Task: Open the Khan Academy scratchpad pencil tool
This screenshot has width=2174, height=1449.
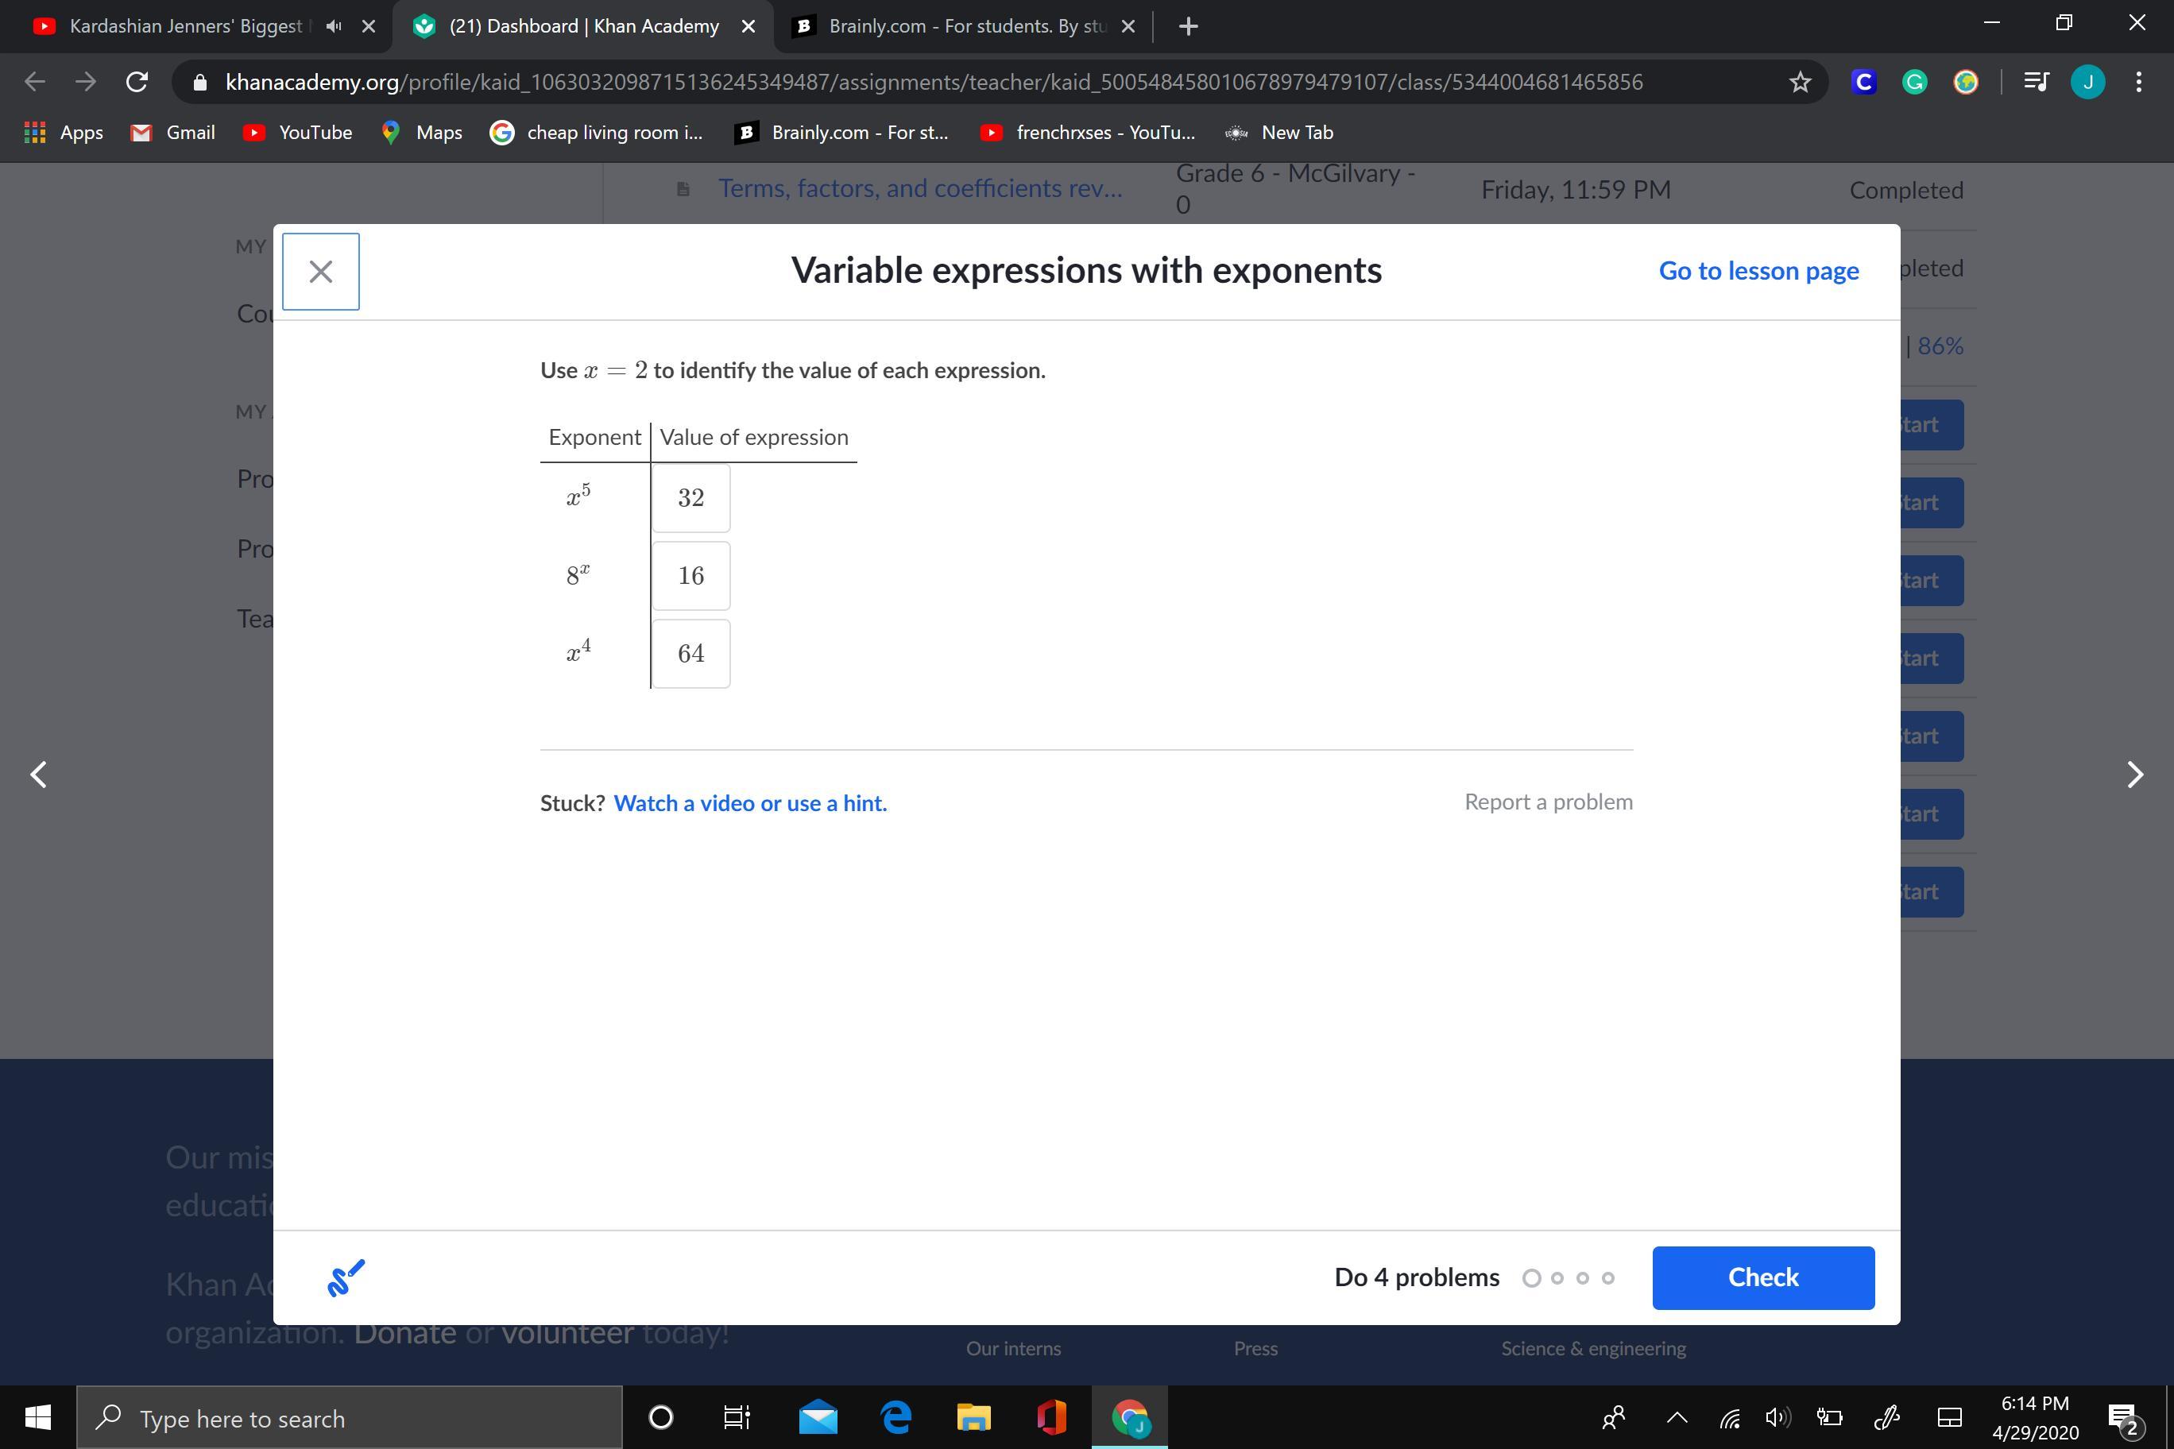Action: pos(346,1278)
